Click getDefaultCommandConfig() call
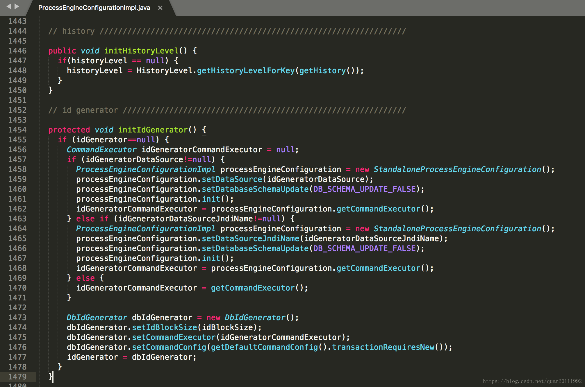Screen dimensions: 585x387 coord(269,347)
